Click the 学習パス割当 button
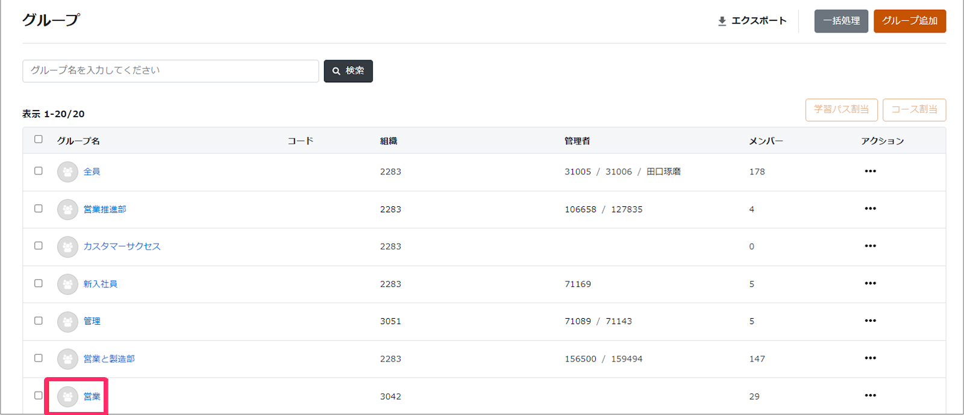This screenshot has width=964, height=415. click(x=841, y=109)
